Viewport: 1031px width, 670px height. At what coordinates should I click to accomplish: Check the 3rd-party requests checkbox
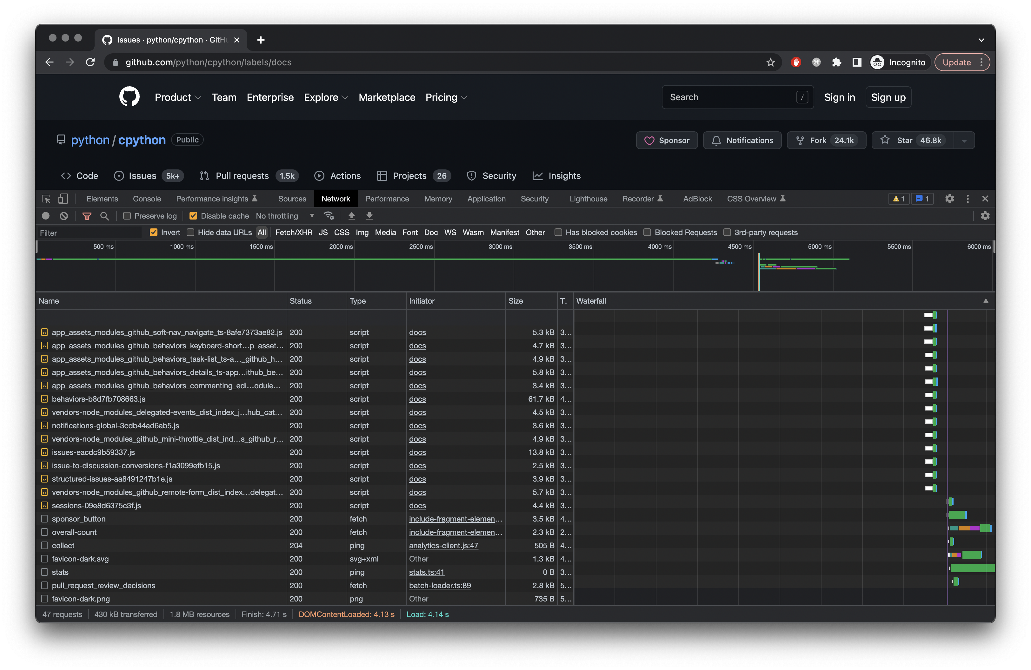727,233
